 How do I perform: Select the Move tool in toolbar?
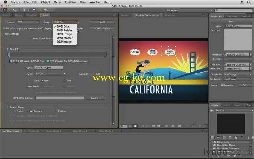(x=15, y=10)
